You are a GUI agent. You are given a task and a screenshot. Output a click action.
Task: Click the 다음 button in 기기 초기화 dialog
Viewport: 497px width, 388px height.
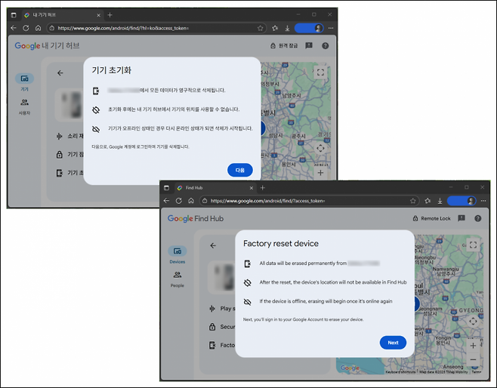coord(240,170)
